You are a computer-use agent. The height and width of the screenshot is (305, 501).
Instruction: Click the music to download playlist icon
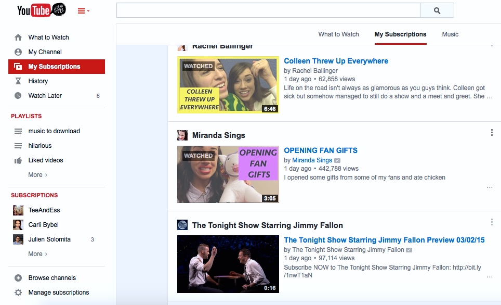[18, 131]
